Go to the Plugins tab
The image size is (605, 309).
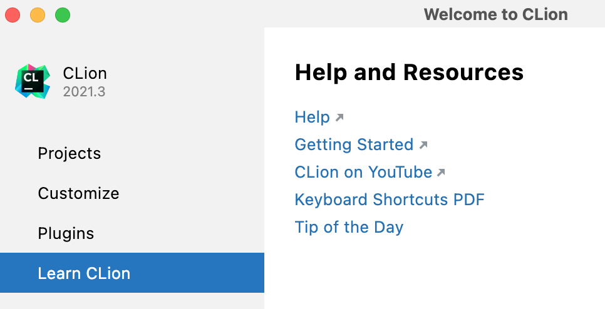point(66,233)
